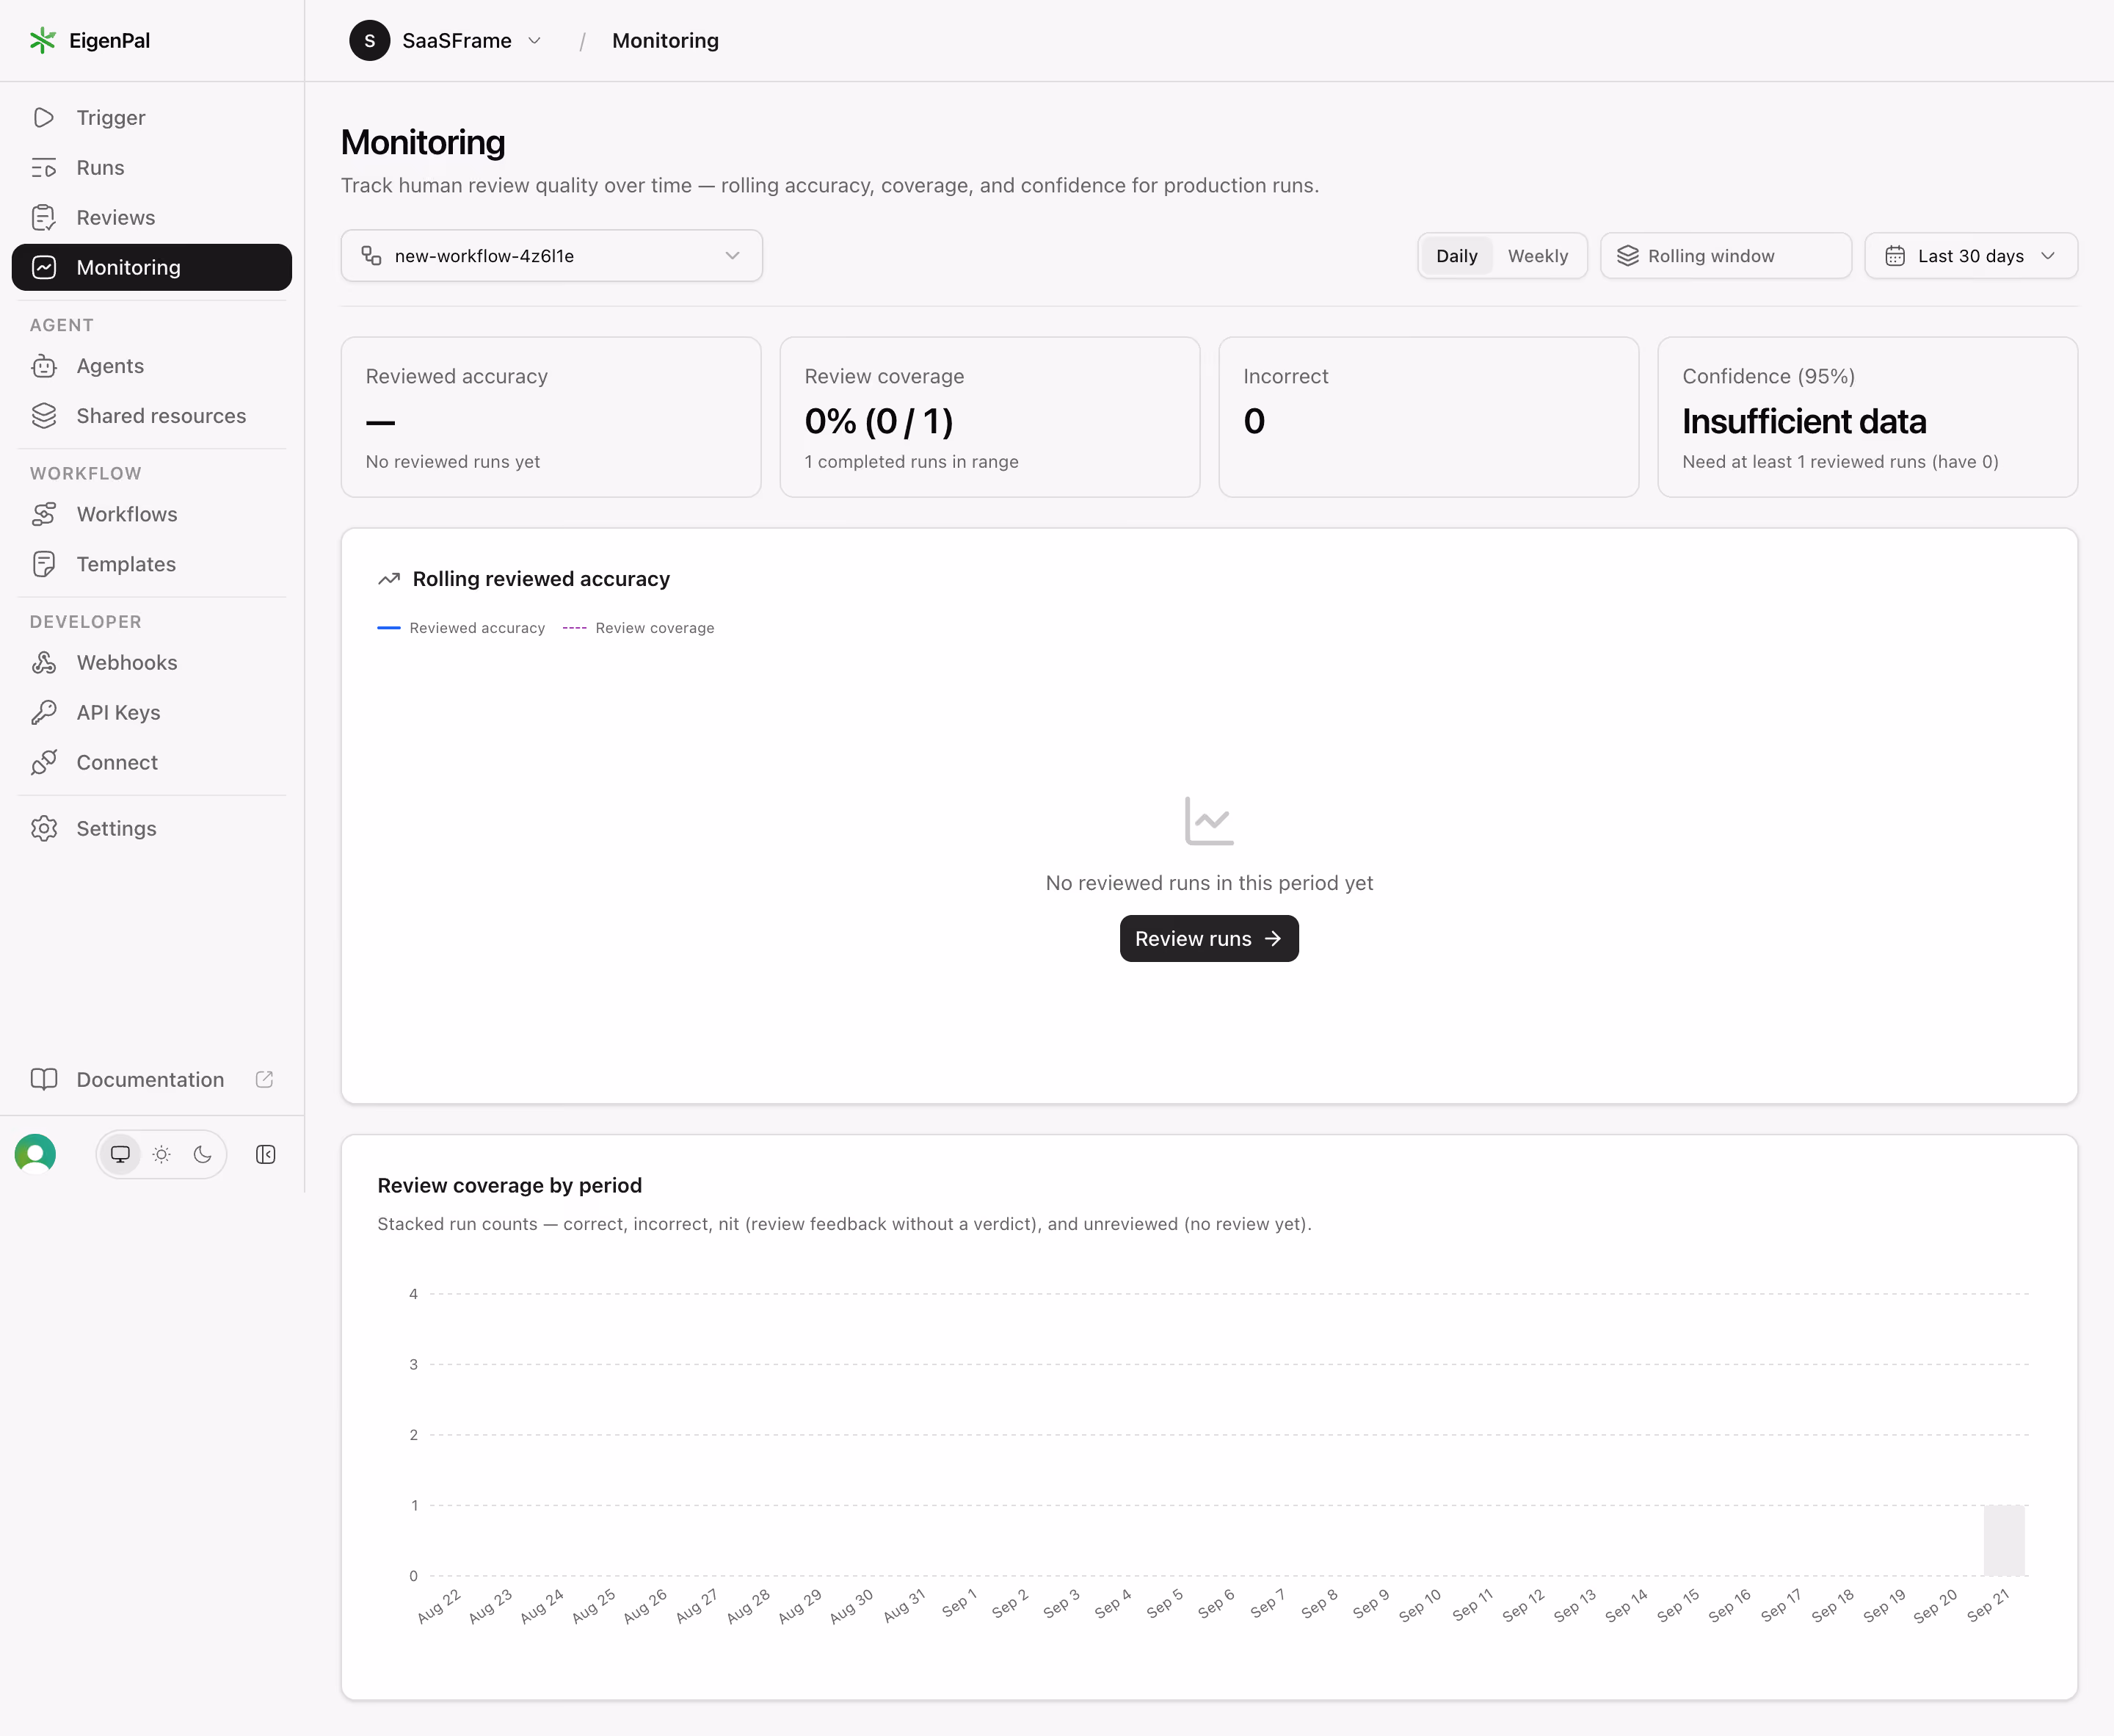This screenshot has height=1736, width=2114.
Task: Open the Documentation link
Action: [152, 1080]
